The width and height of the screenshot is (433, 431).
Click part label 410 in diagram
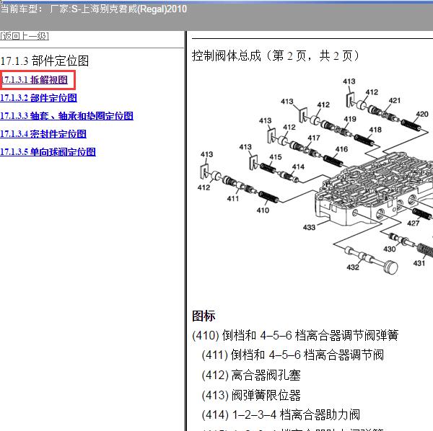pos(263,210)
